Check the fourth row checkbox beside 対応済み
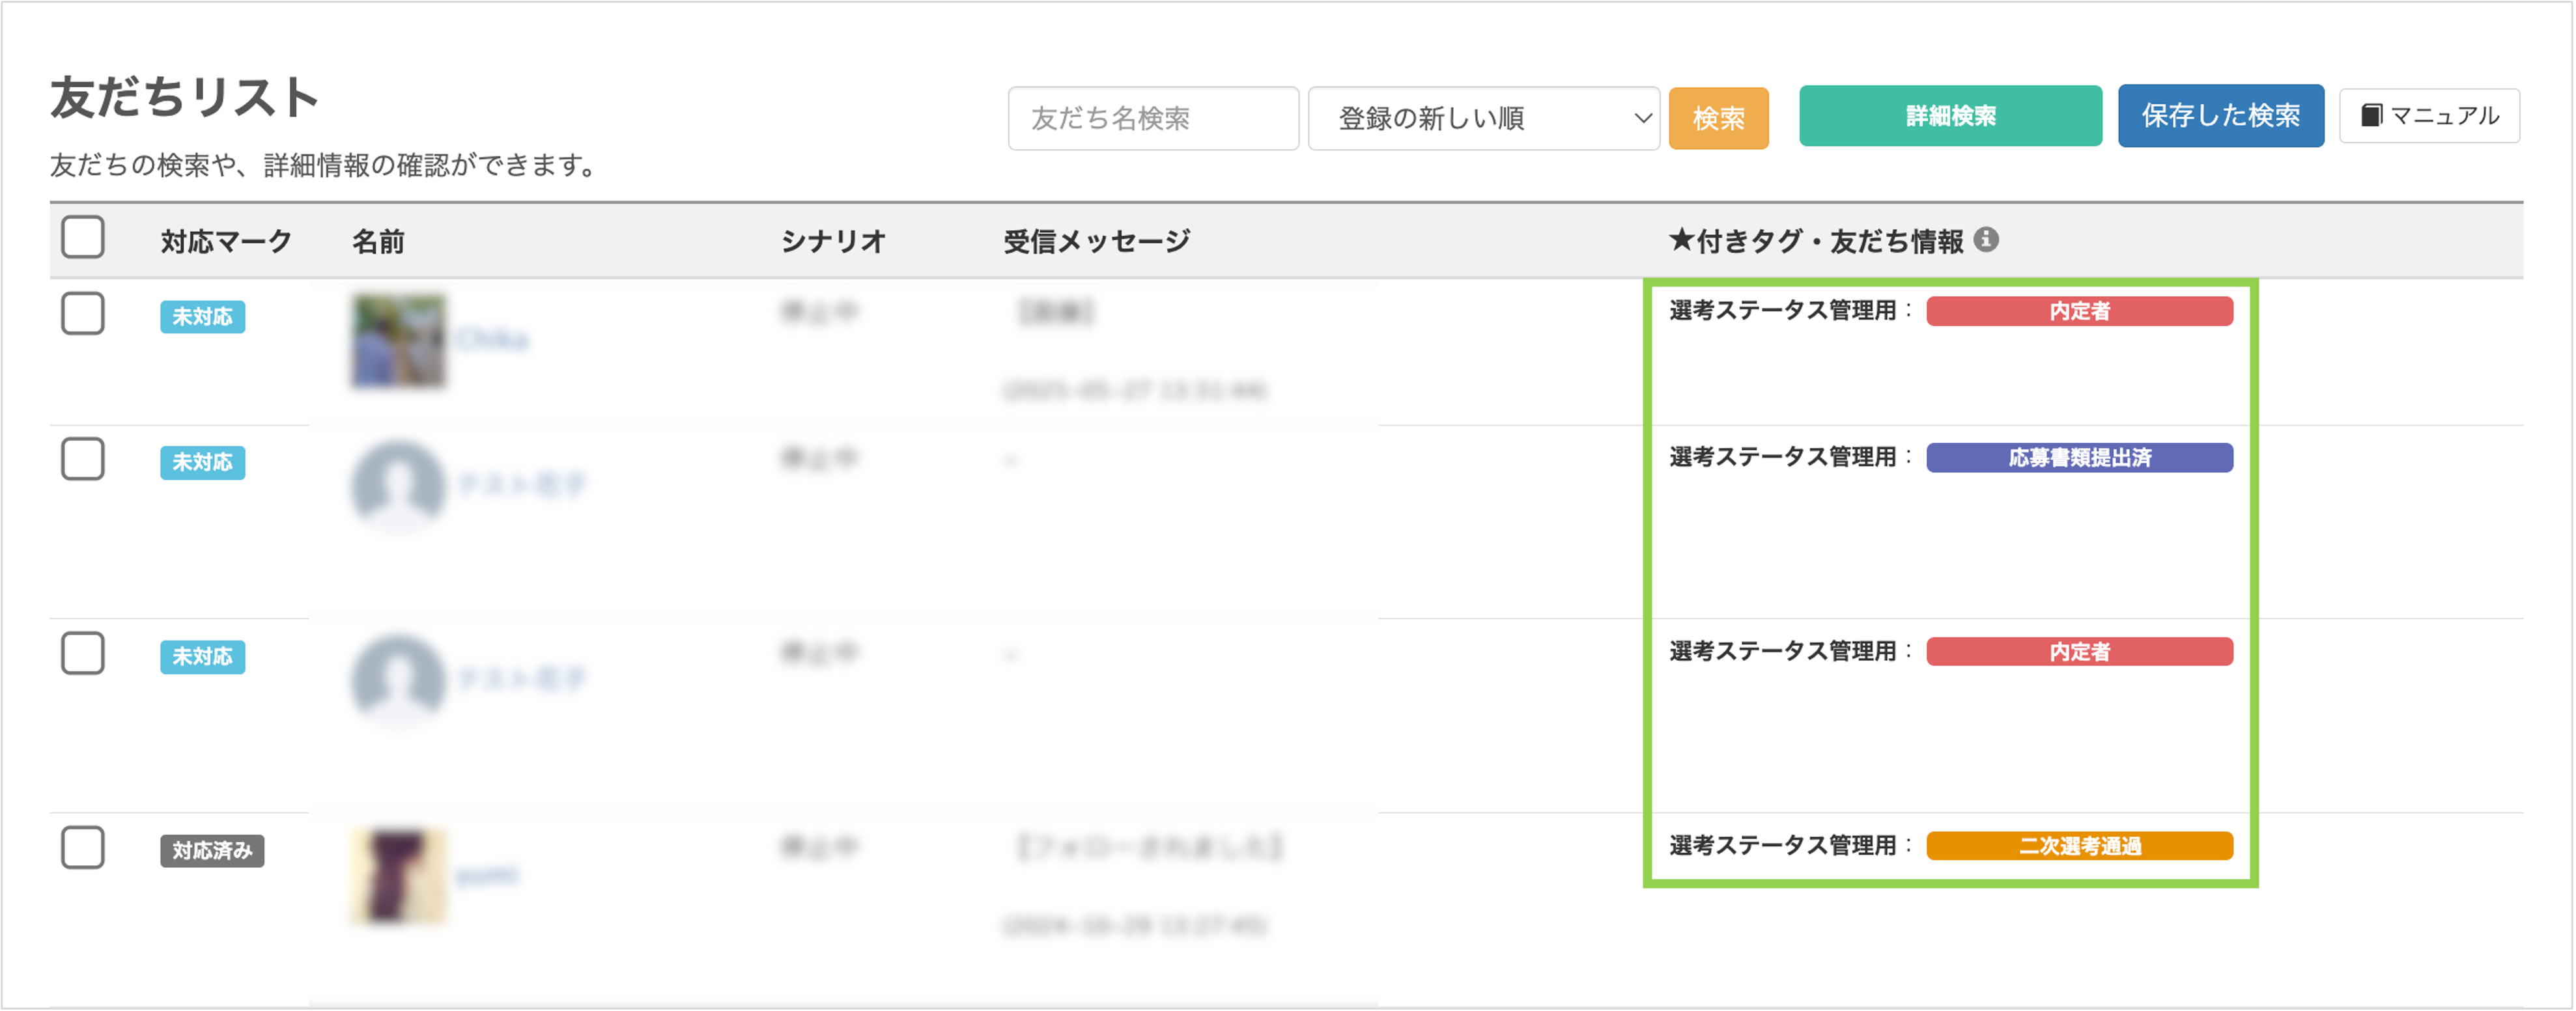The image size is (2576, 1011). [83, 848]
